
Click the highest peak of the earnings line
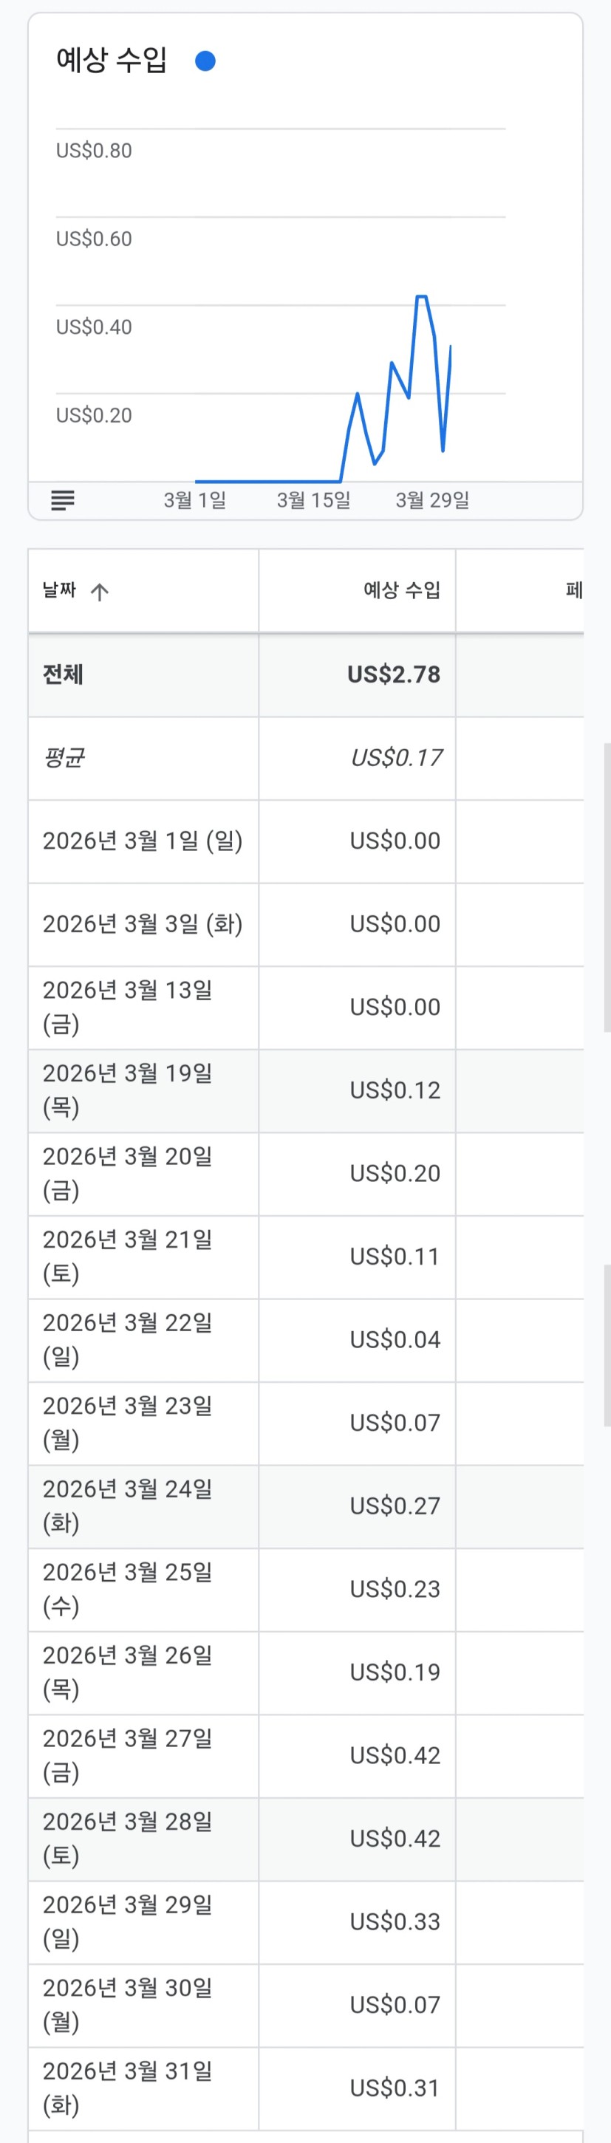click(421, 296)
